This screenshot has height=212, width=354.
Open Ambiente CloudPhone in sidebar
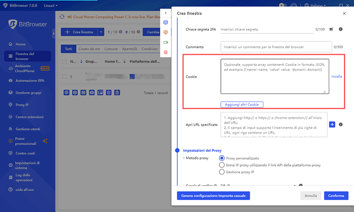(25, 68)
